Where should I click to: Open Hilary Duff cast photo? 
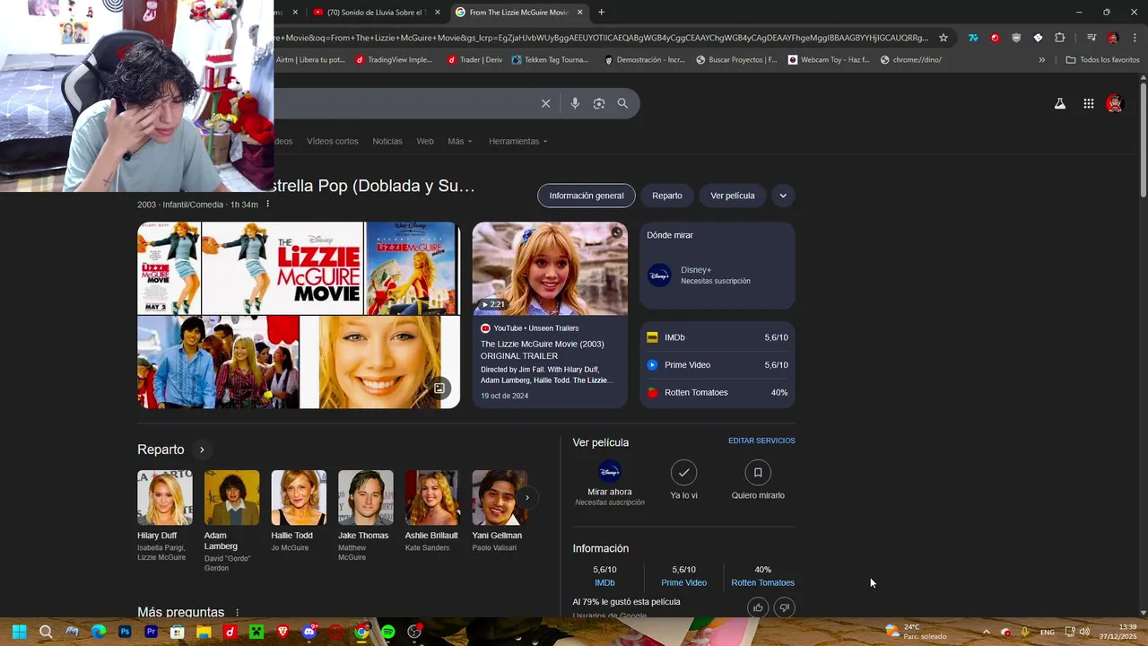click(165, 497)
